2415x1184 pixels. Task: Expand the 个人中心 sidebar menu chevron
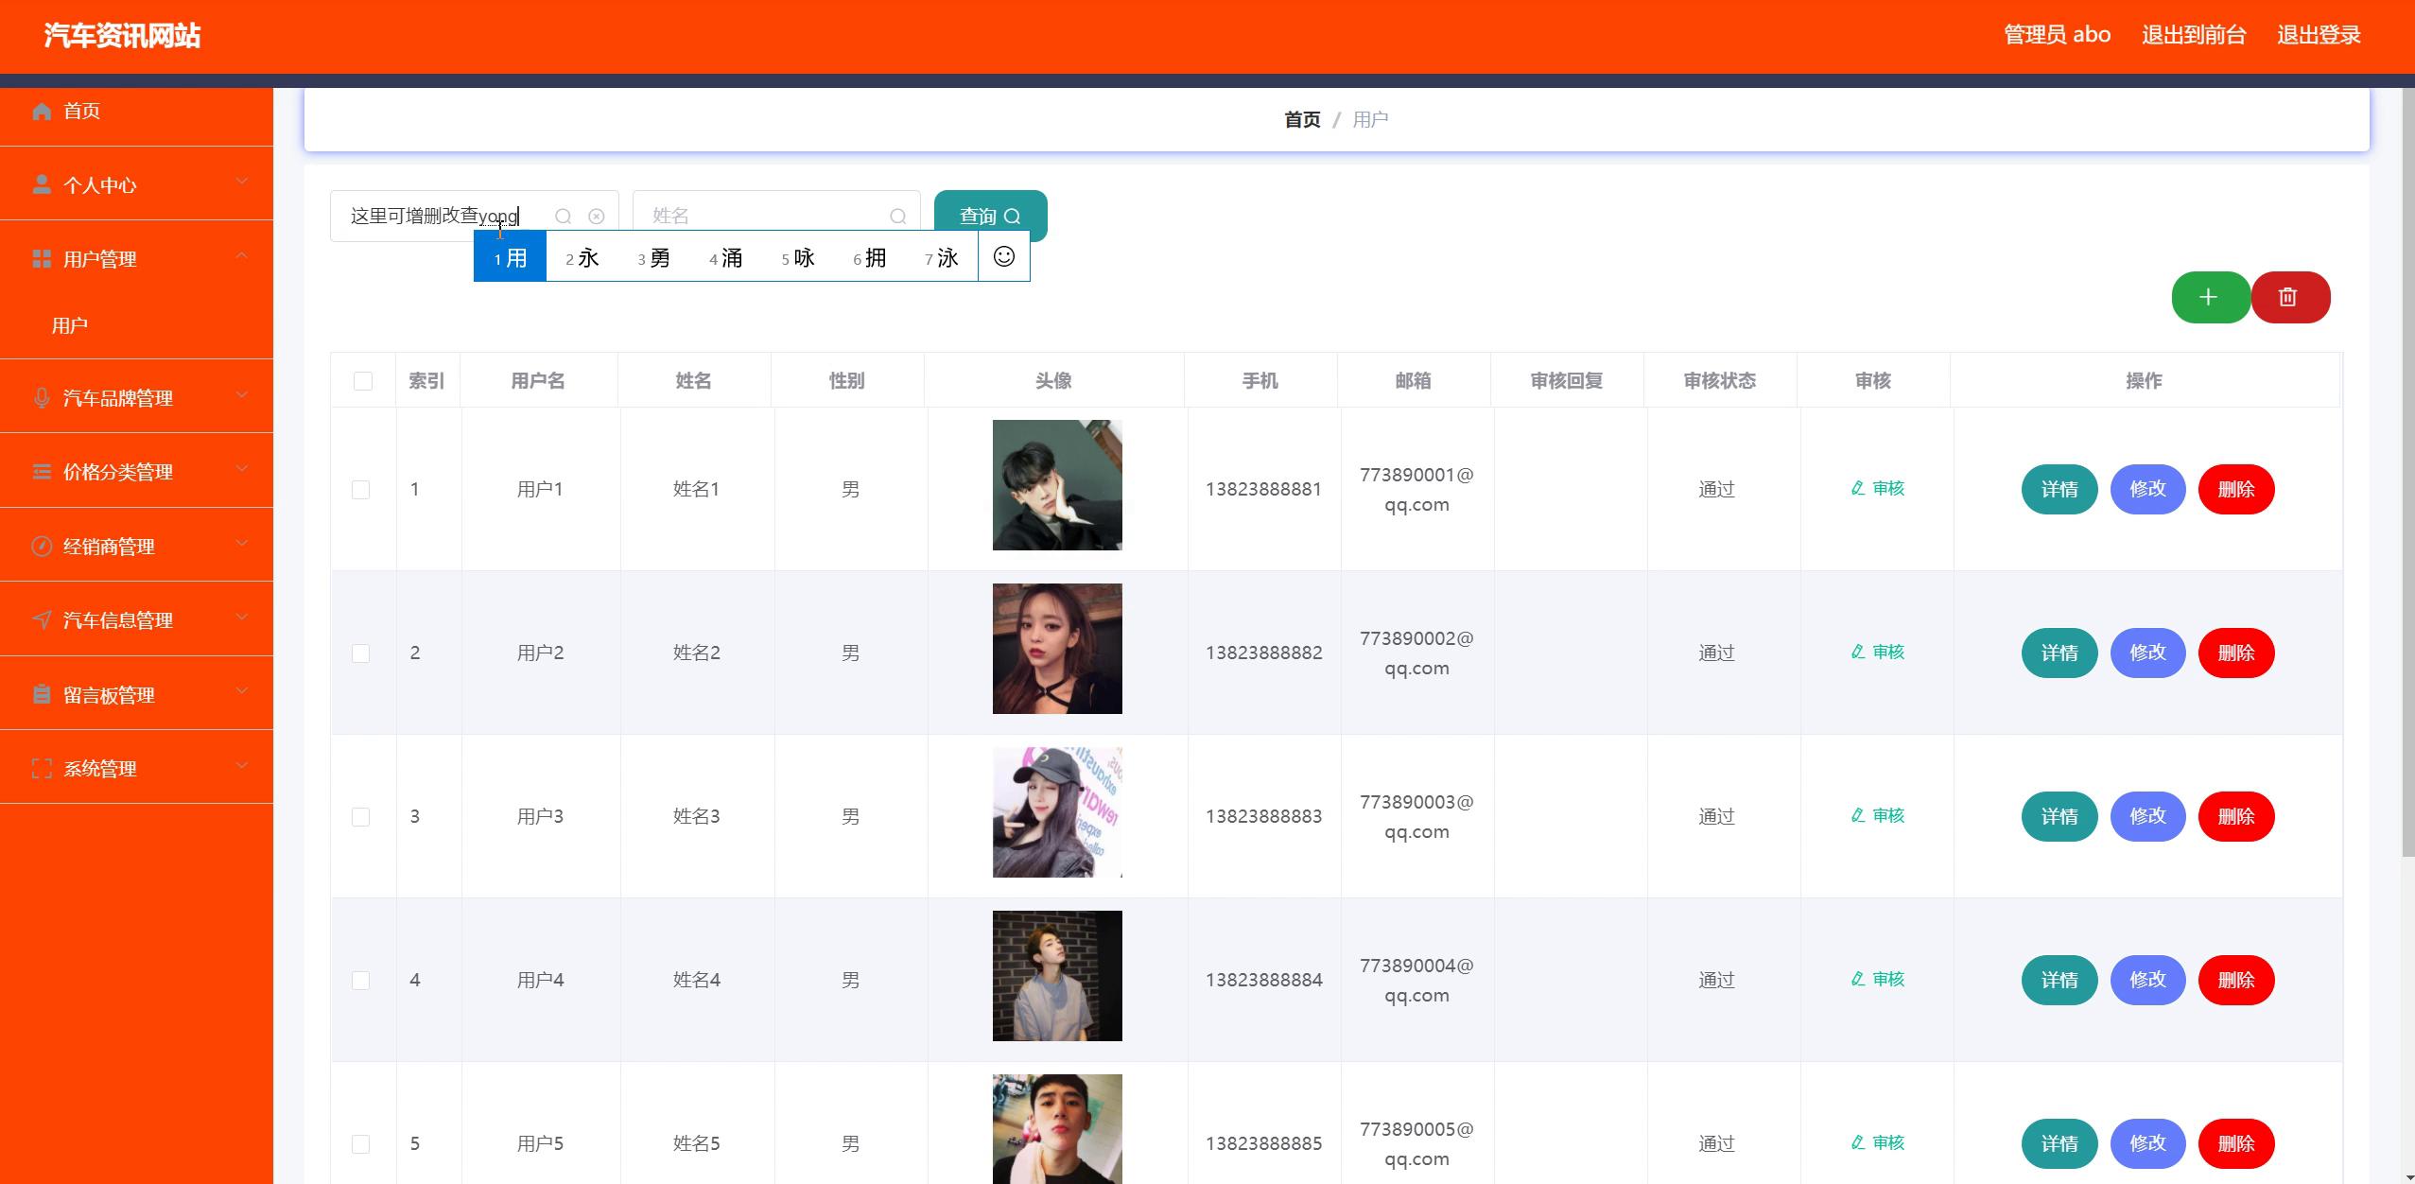(x=242, y=182)
